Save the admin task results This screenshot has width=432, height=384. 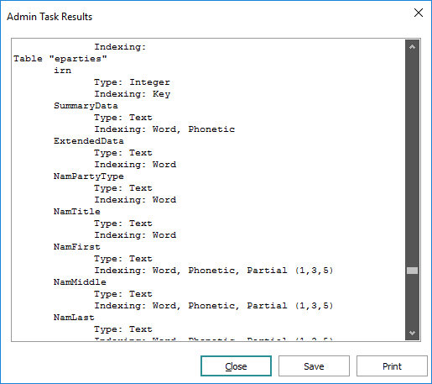tap(314, 366)
